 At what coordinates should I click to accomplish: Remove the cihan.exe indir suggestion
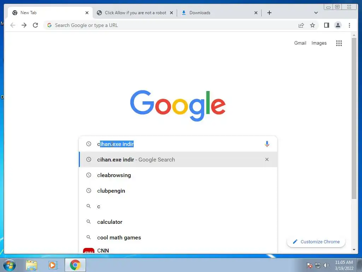tap(267, 159)
